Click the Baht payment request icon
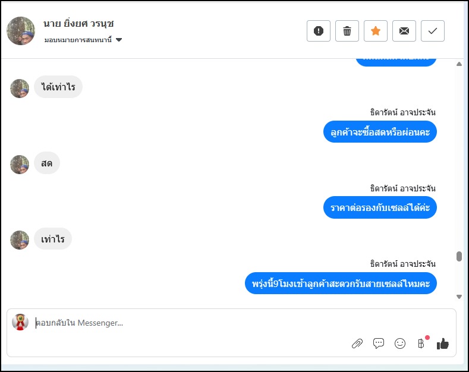This screenshot has height=372, width=469. (x=421, y=343)
